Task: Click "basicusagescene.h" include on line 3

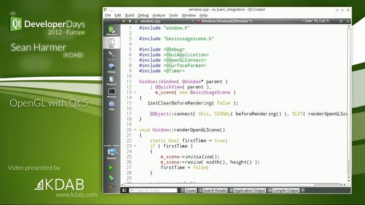Action: click(189, 39)
